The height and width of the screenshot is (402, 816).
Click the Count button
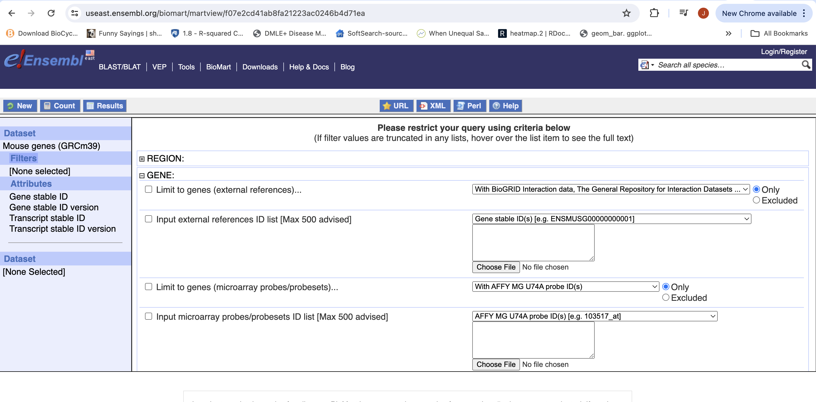pos(60,106)
